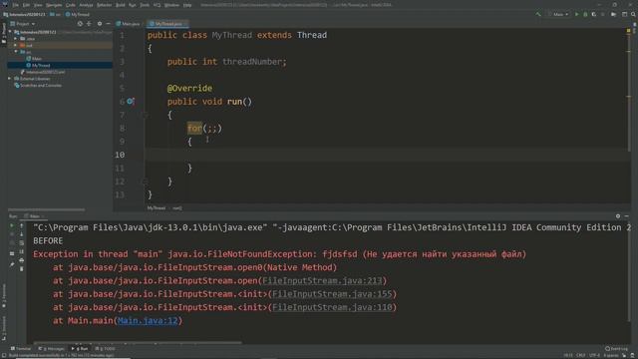Image resolution: width=638 pixels, height=359 pixels.
Task: Open the Build menu
Action: [121, 5]
